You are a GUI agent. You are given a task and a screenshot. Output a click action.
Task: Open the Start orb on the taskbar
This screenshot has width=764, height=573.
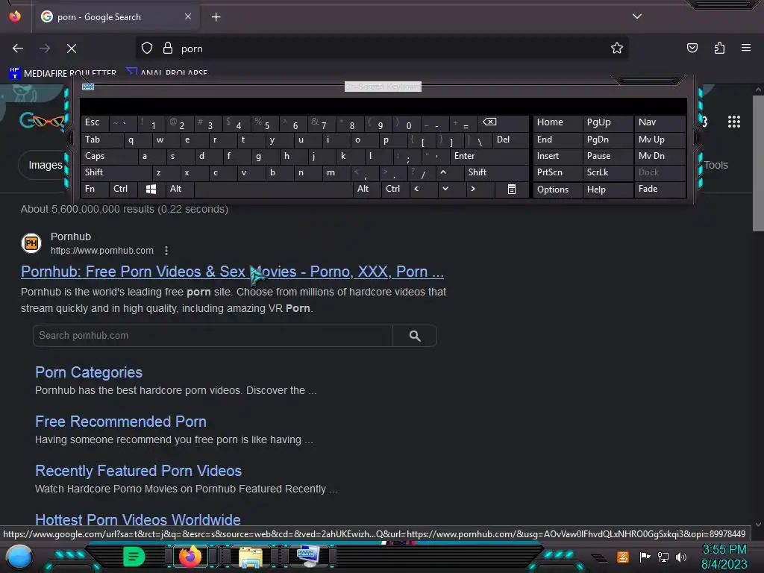click(19, 557)
